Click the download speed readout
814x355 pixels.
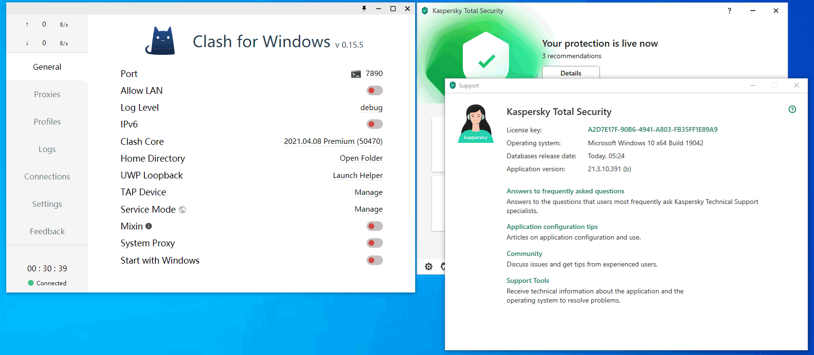(x=47, y=43)
